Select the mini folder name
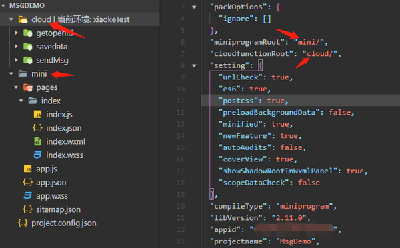This screenshot has height=248, width=400. coord(39,74)
